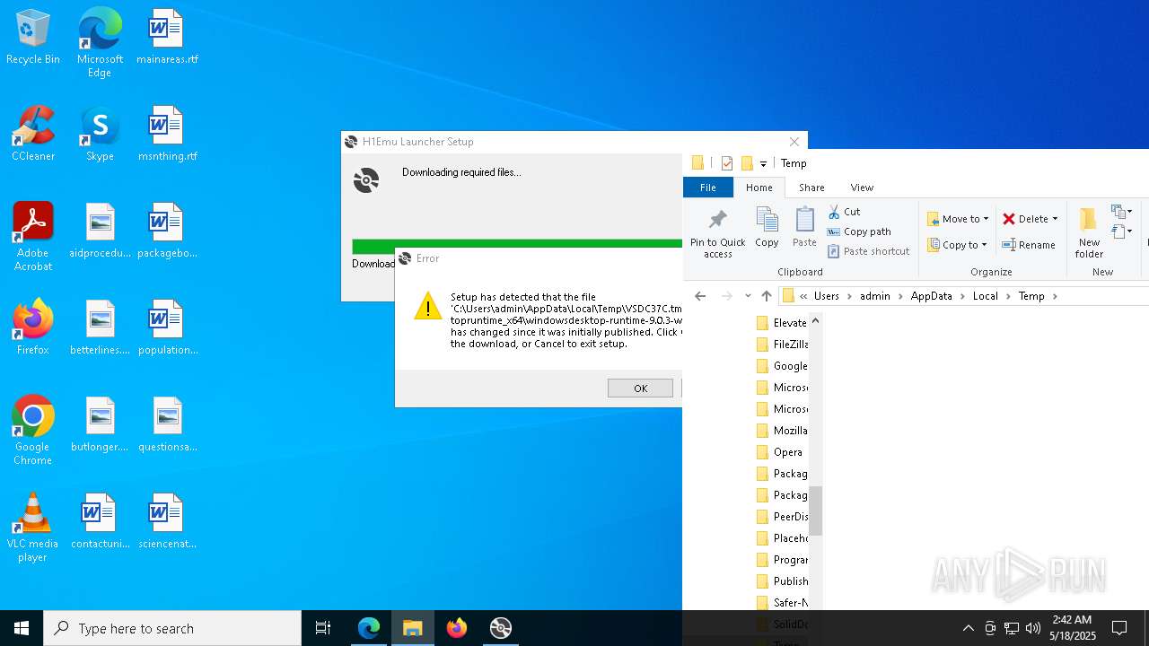Click the Copy icon in the Clipboard group
This screenshot has height=646, width=1149.
point(767,226)
